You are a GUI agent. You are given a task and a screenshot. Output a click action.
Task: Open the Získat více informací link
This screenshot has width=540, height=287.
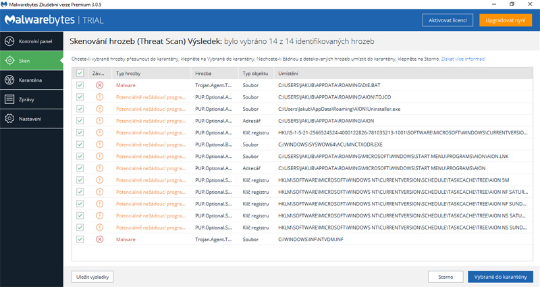(x=463, y=59)
